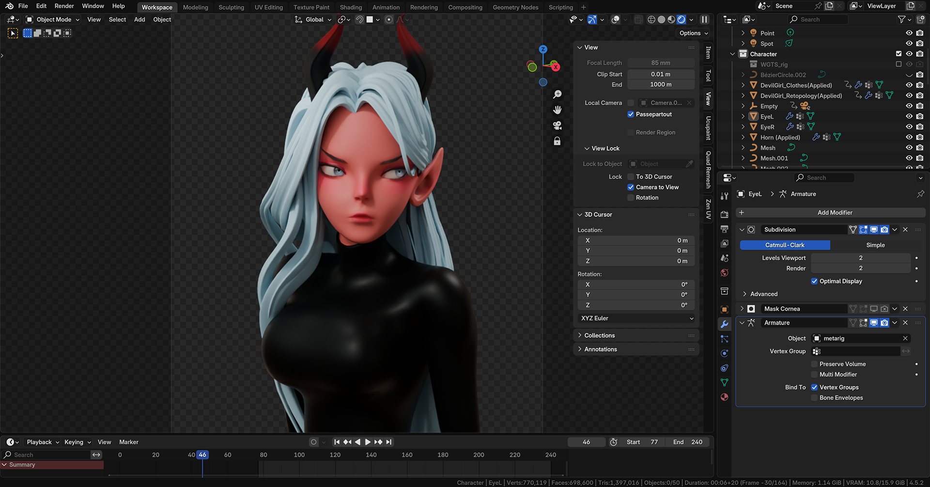Switch to the Geometry Nodes workspace tab
This screenshot has height=487, width=930.
(515, 7)
